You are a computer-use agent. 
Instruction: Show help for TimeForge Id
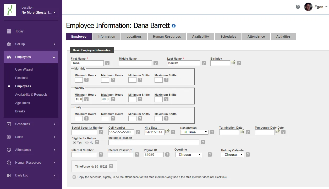point(111,166)
